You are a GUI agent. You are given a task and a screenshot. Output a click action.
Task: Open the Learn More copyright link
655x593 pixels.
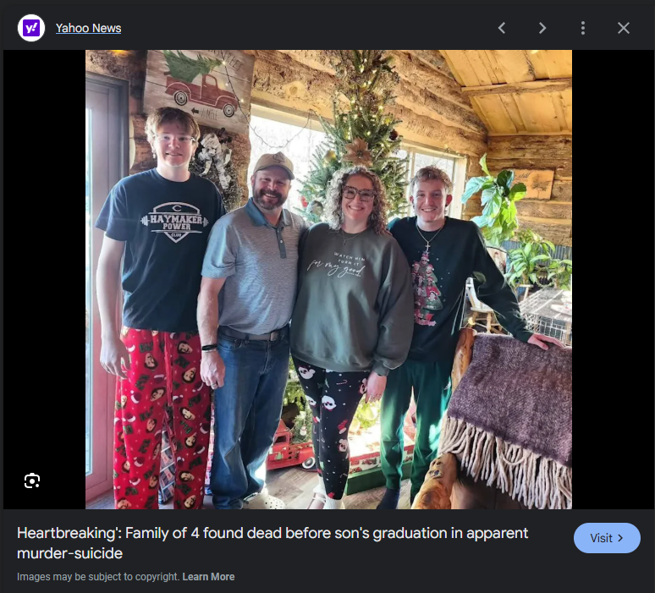pos(208,577)
